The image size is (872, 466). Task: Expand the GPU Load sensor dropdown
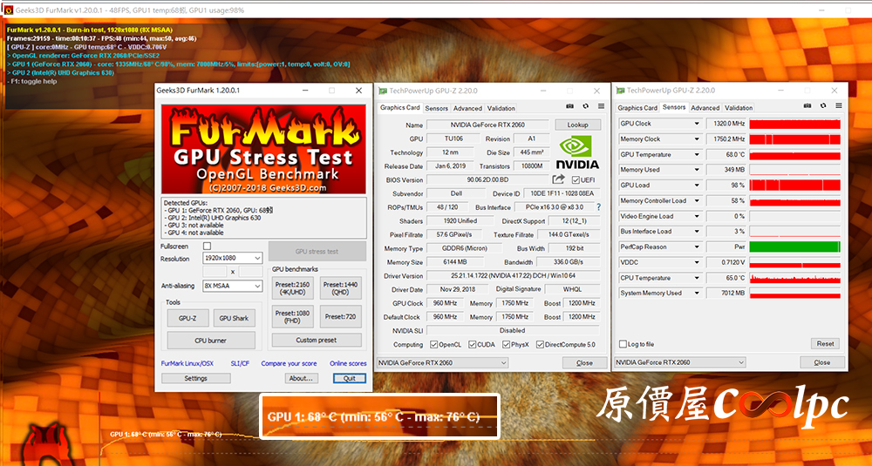tap(696, 185)
